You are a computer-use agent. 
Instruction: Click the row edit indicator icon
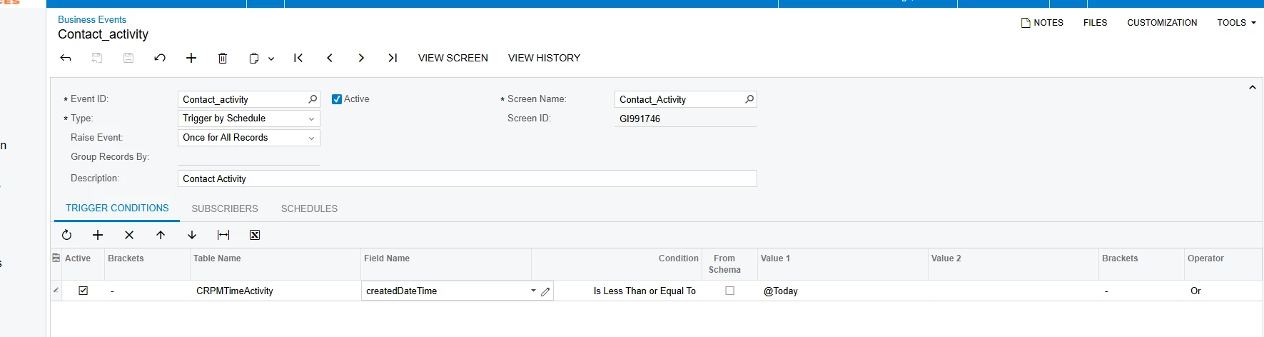56,291
